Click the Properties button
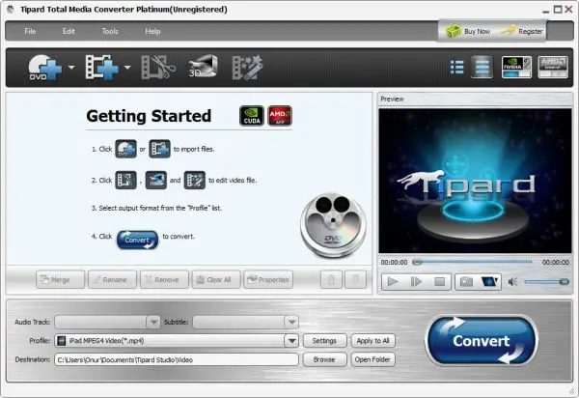 pyautogui.click(x=268, y=280)
